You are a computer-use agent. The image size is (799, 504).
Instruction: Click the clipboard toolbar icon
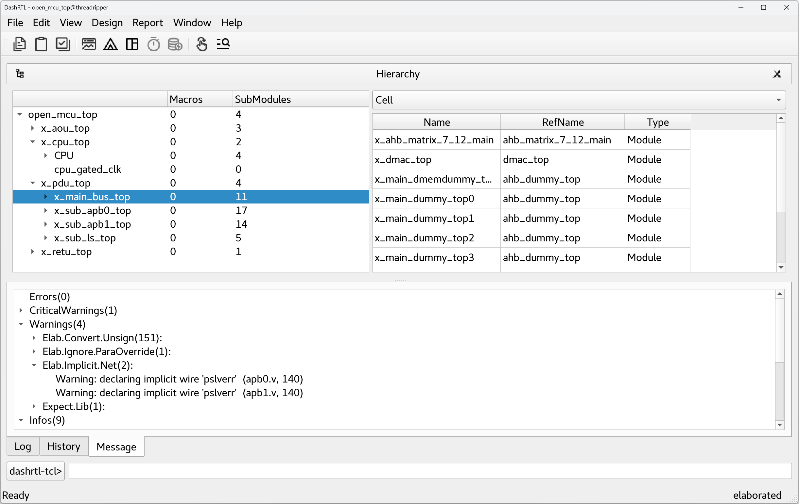coord(41,44)
